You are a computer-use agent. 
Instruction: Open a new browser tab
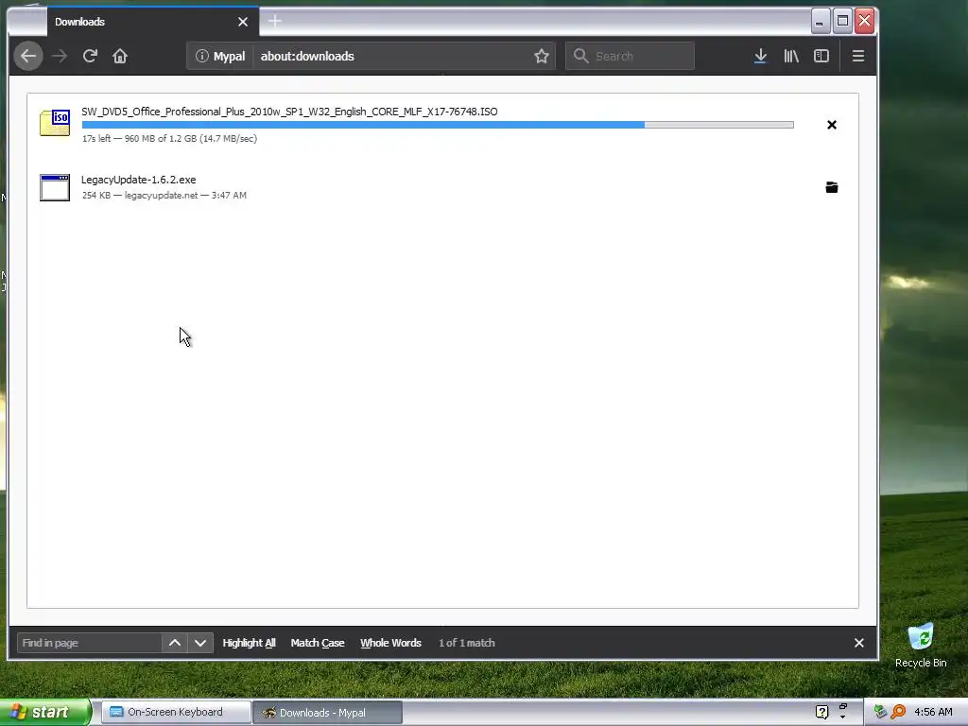tap(275, 22)
